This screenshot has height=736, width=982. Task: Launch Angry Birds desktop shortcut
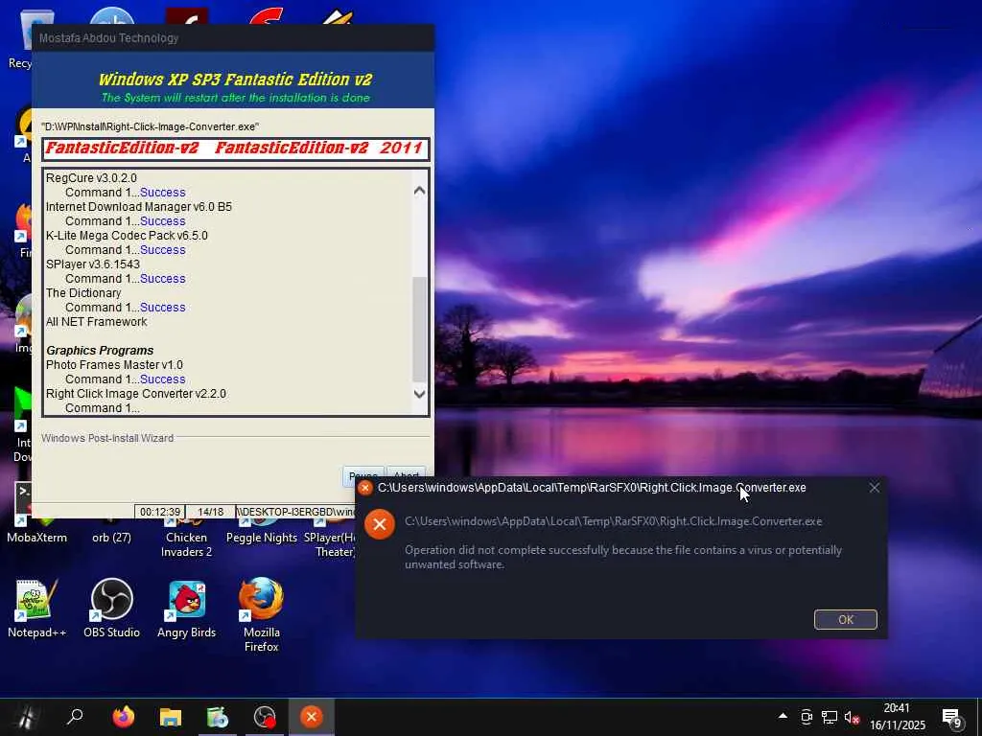pos(187,609)
